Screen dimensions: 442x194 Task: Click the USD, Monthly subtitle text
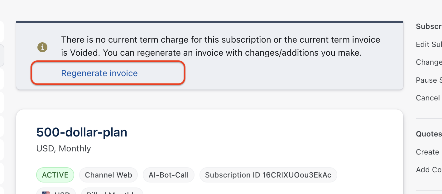pyautogui.click(x=64, y=149)
